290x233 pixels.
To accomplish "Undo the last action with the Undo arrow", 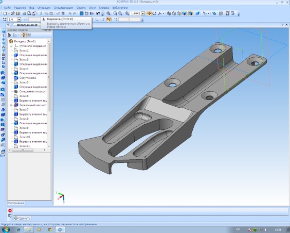I will click(70, 13).
